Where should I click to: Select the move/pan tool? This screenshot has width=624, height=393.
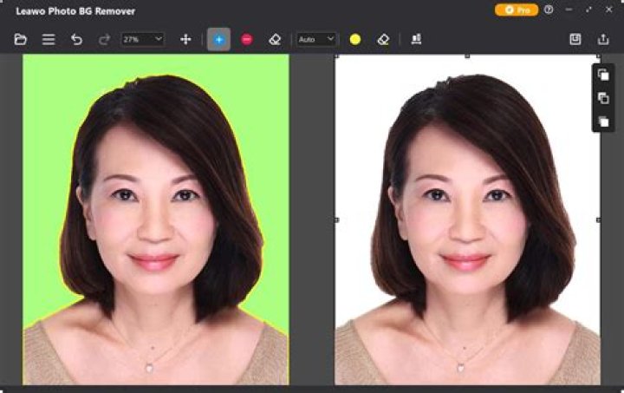point(185,39)
